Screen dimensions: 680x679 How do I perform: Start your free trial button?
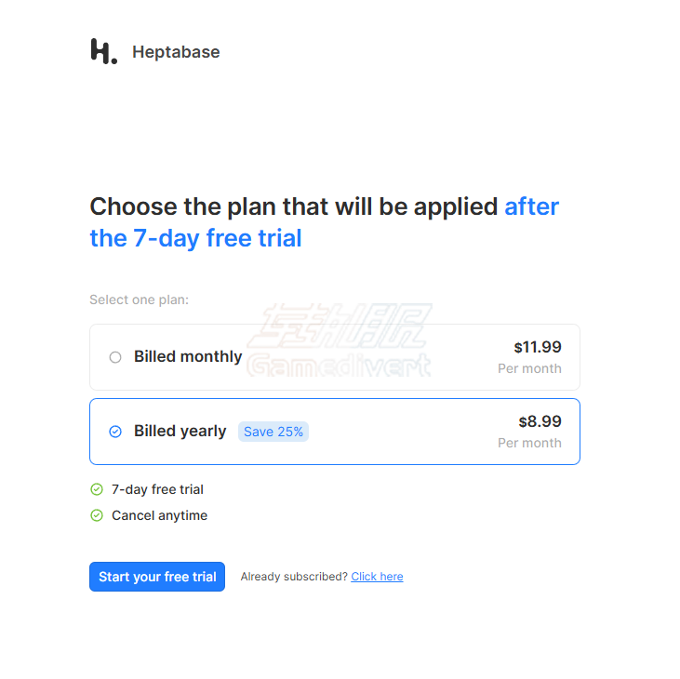(157, 577)
